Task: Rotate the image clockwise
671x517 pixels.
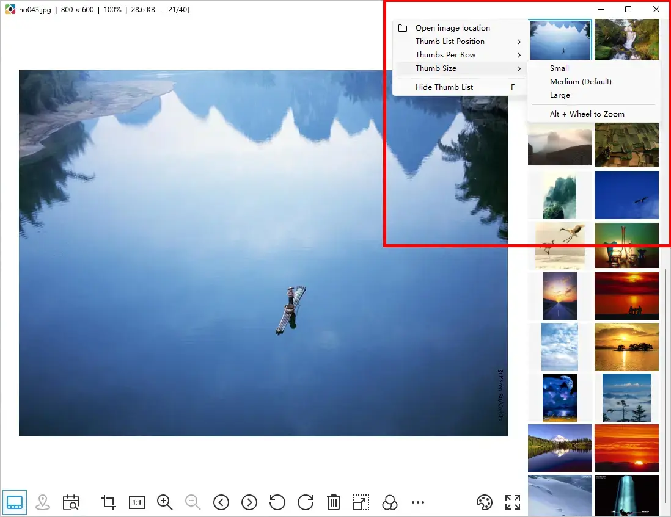Action: [305, 502]
